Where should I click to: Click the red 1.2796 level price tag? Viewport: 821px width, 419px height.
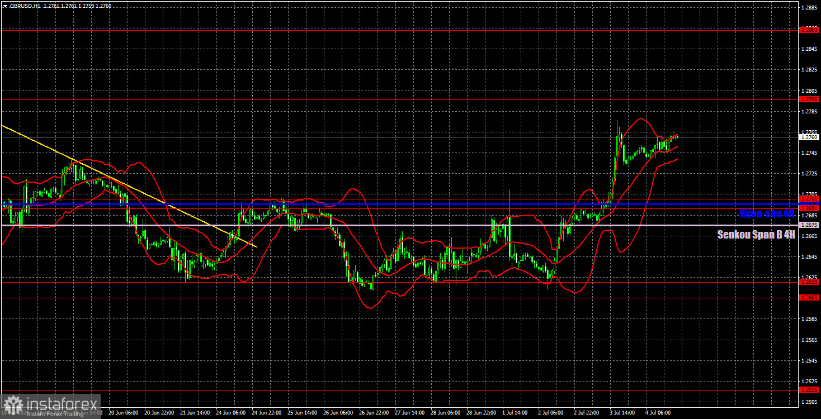[x=809, y=99]
